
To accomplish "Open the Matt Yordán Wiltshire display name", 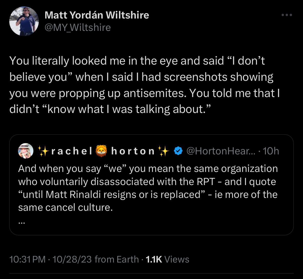I will point(97,15).
